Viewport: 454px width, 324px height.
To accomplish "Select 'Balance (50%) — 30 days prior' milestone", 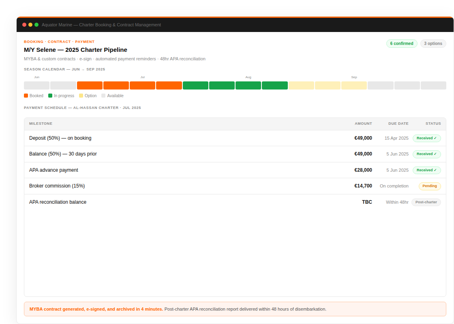I will (x=63, y=154).
